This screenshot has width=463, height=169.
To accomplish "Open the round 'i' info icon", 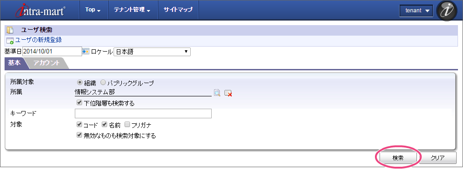I will (x=447, y=11).
